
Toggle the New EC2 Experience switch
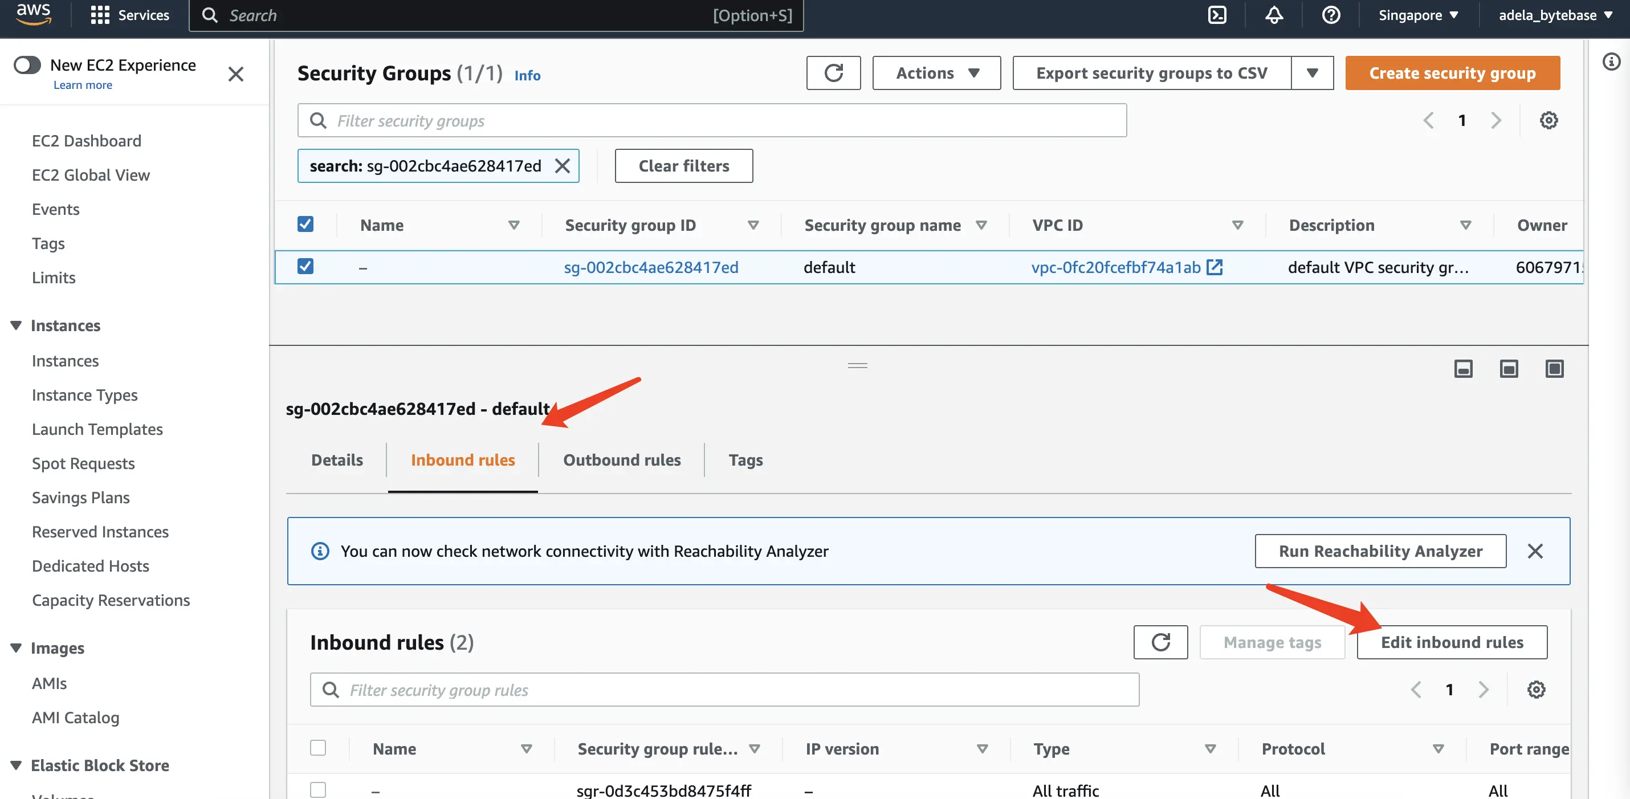point(27,64)
